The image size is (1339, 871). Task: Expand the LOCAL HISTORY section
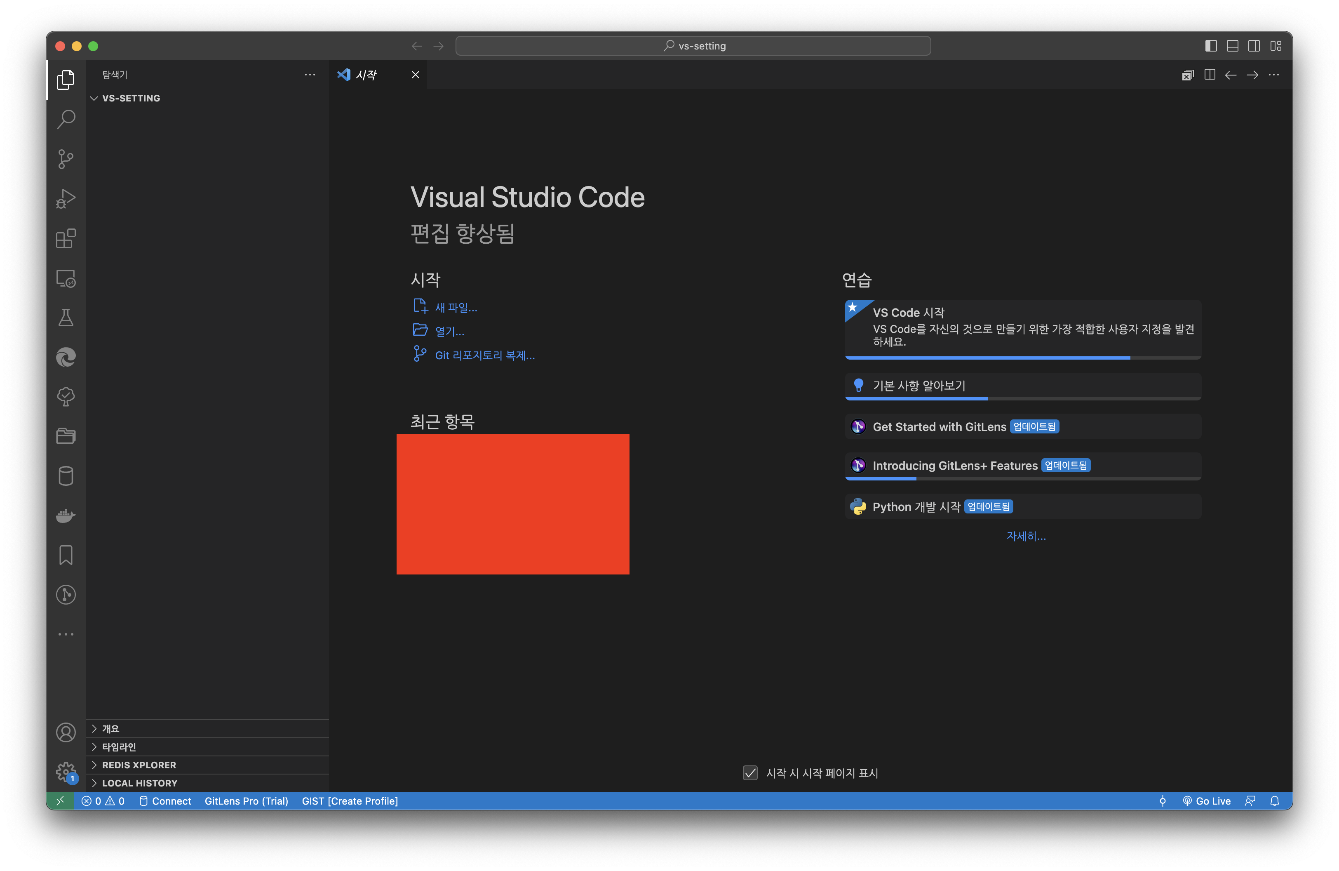pyautogui.click(x=139, y=783)
